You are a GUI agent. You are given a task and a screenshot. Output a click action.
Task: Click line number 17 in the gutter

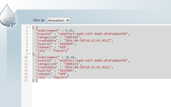click(x=26, y=81)
